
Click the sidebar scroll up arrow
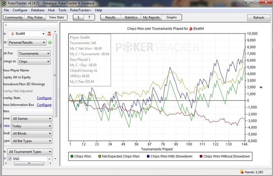[55, 32]
